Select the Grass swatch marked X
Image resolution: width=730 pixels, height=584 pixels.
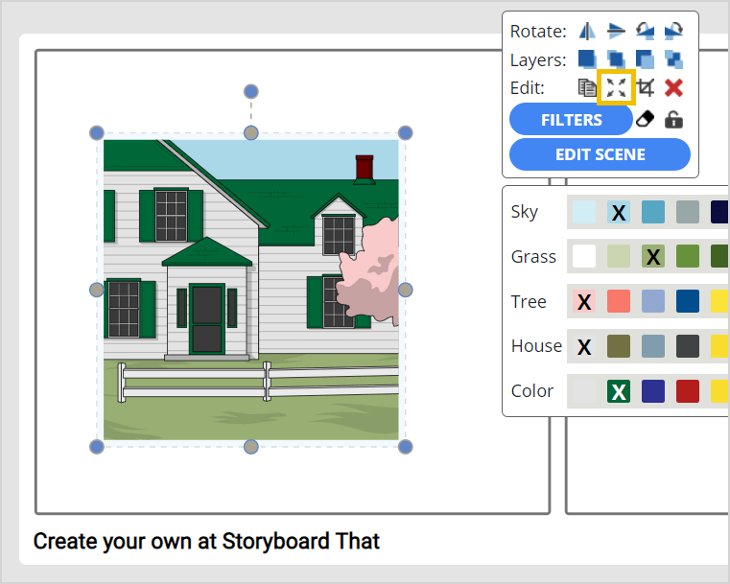653,256
